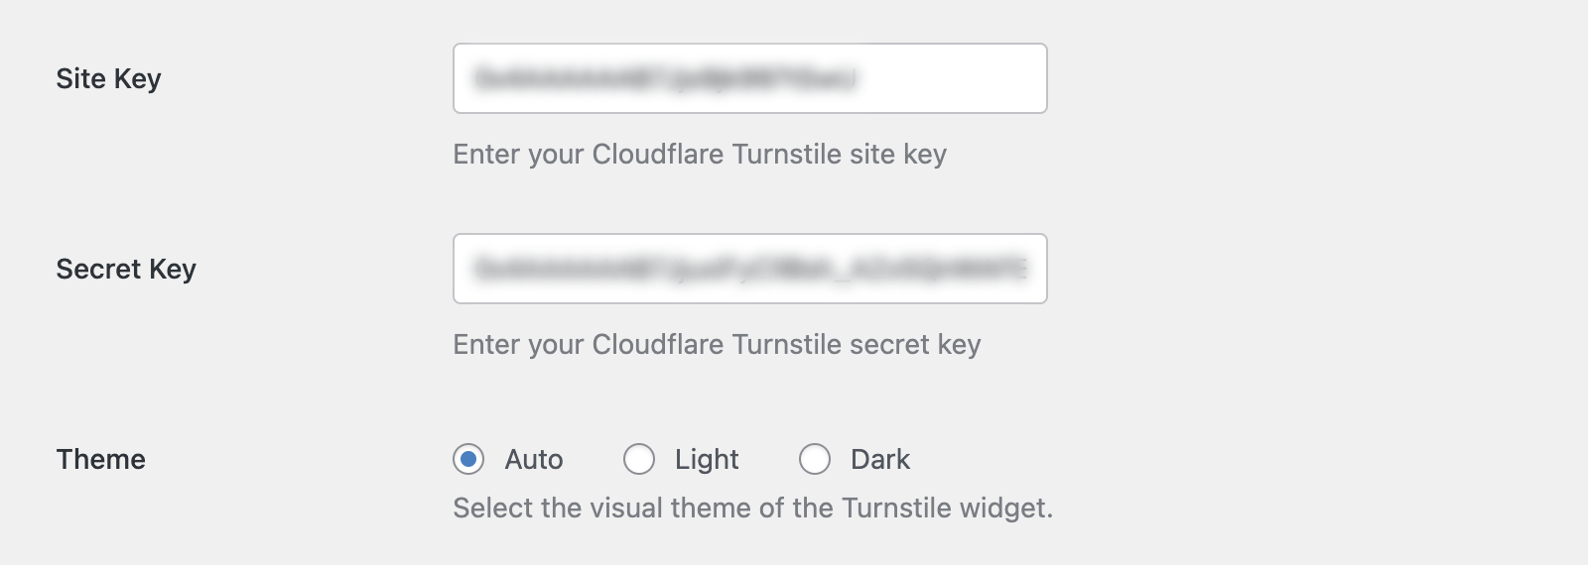Image resolution: width=1588 pixels, height=565 pixels.
Task: Click the Turnstile secret key help text
Action: 717,345
